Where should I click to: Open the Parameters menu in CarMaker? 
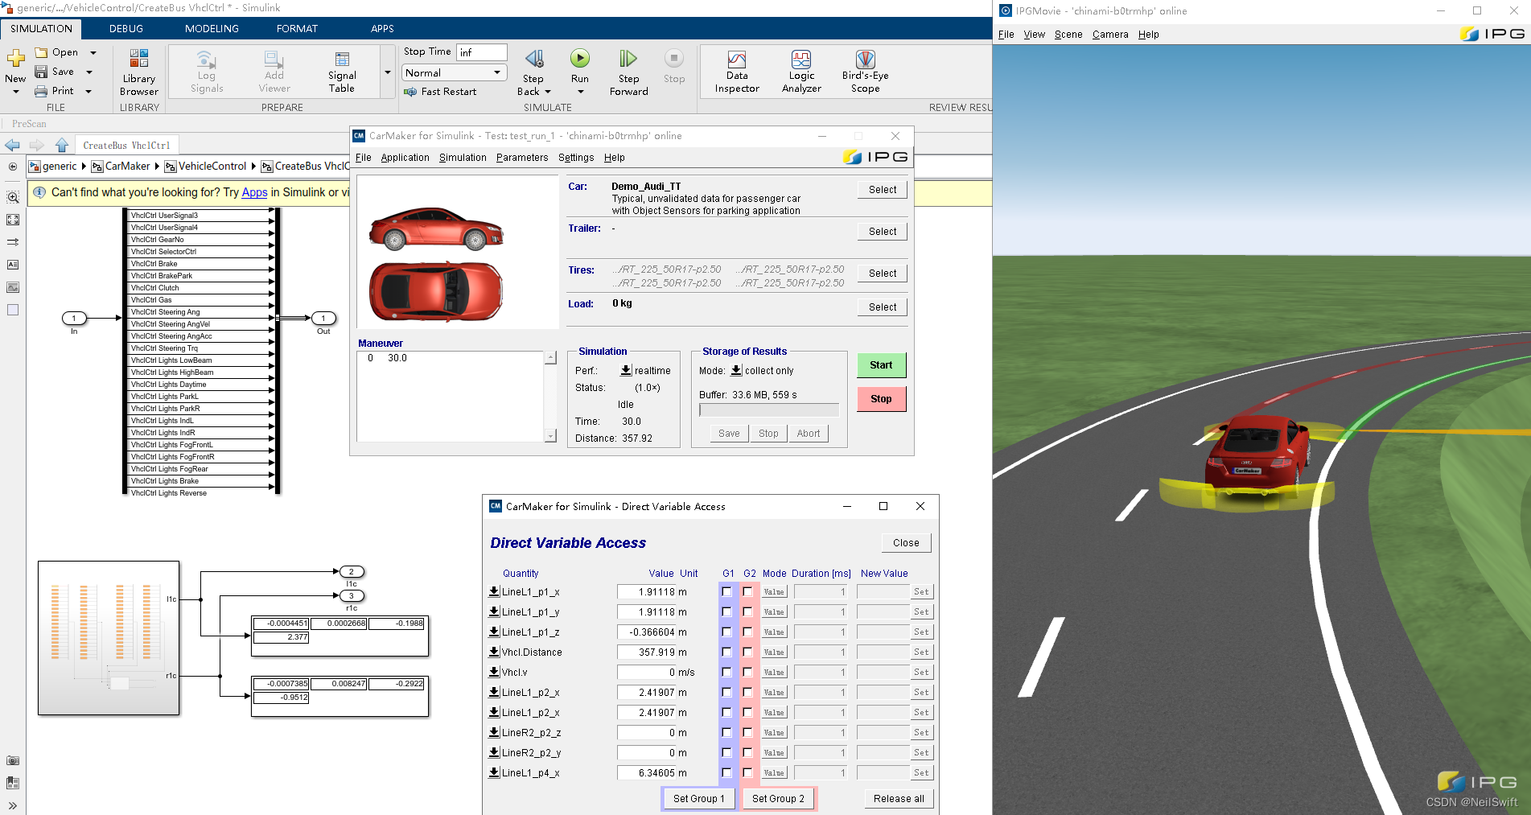(x=522, y=158)
